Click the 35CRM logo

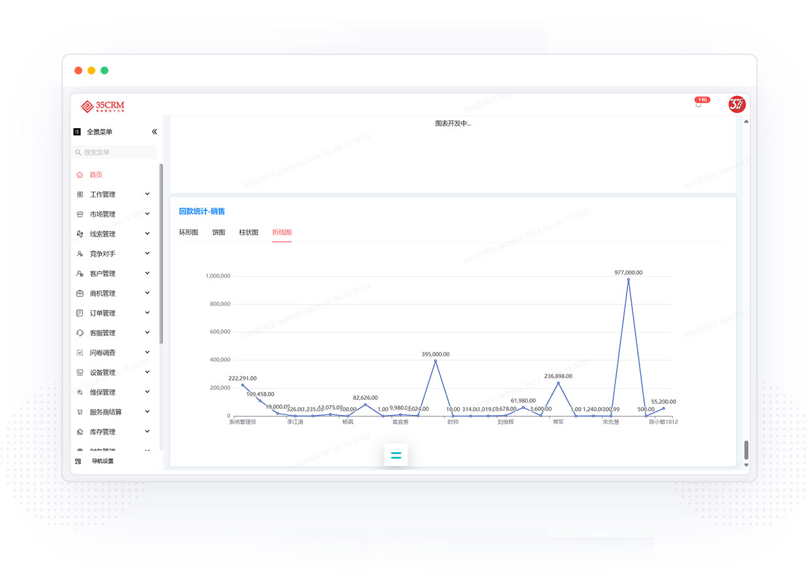pos(103,105)
